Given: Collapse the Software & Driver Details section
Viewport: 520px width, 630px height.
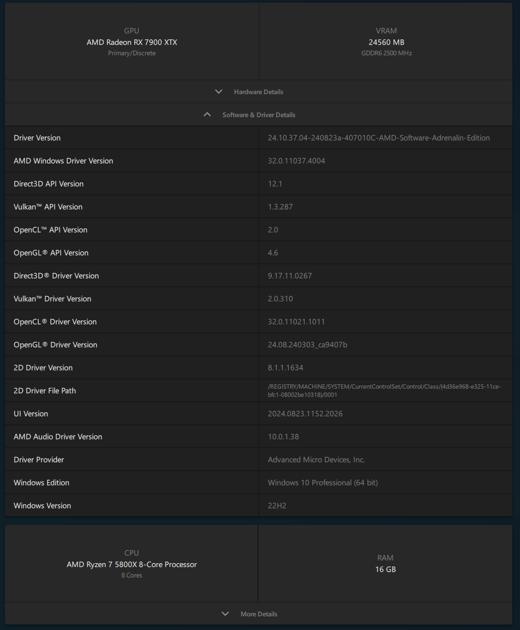Looking at the screenshot, I should pyautogui.click(x=259, y=114).
